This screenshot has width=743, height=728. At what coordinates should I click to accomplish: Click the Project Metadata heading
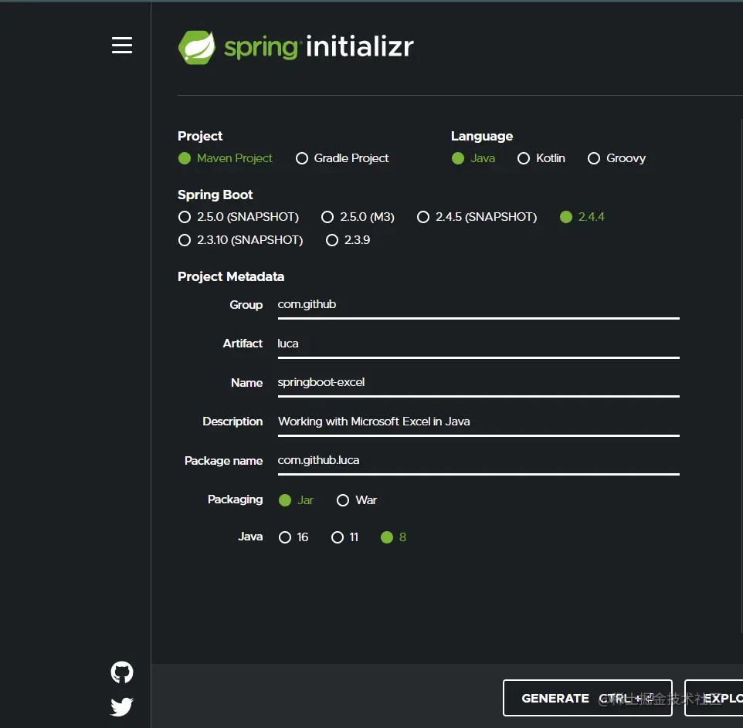(231, 276)
